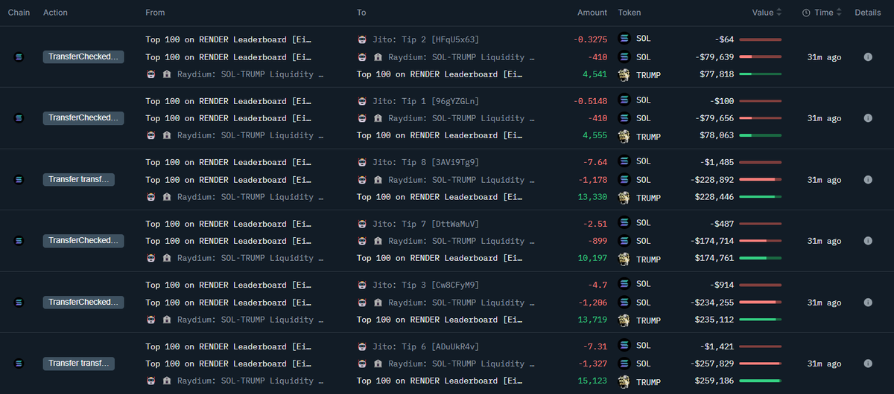Click the Solana chain icon in the Jito Tip 6 transaction
Viewport: 894px width, 394px height.
coord(19,363)
